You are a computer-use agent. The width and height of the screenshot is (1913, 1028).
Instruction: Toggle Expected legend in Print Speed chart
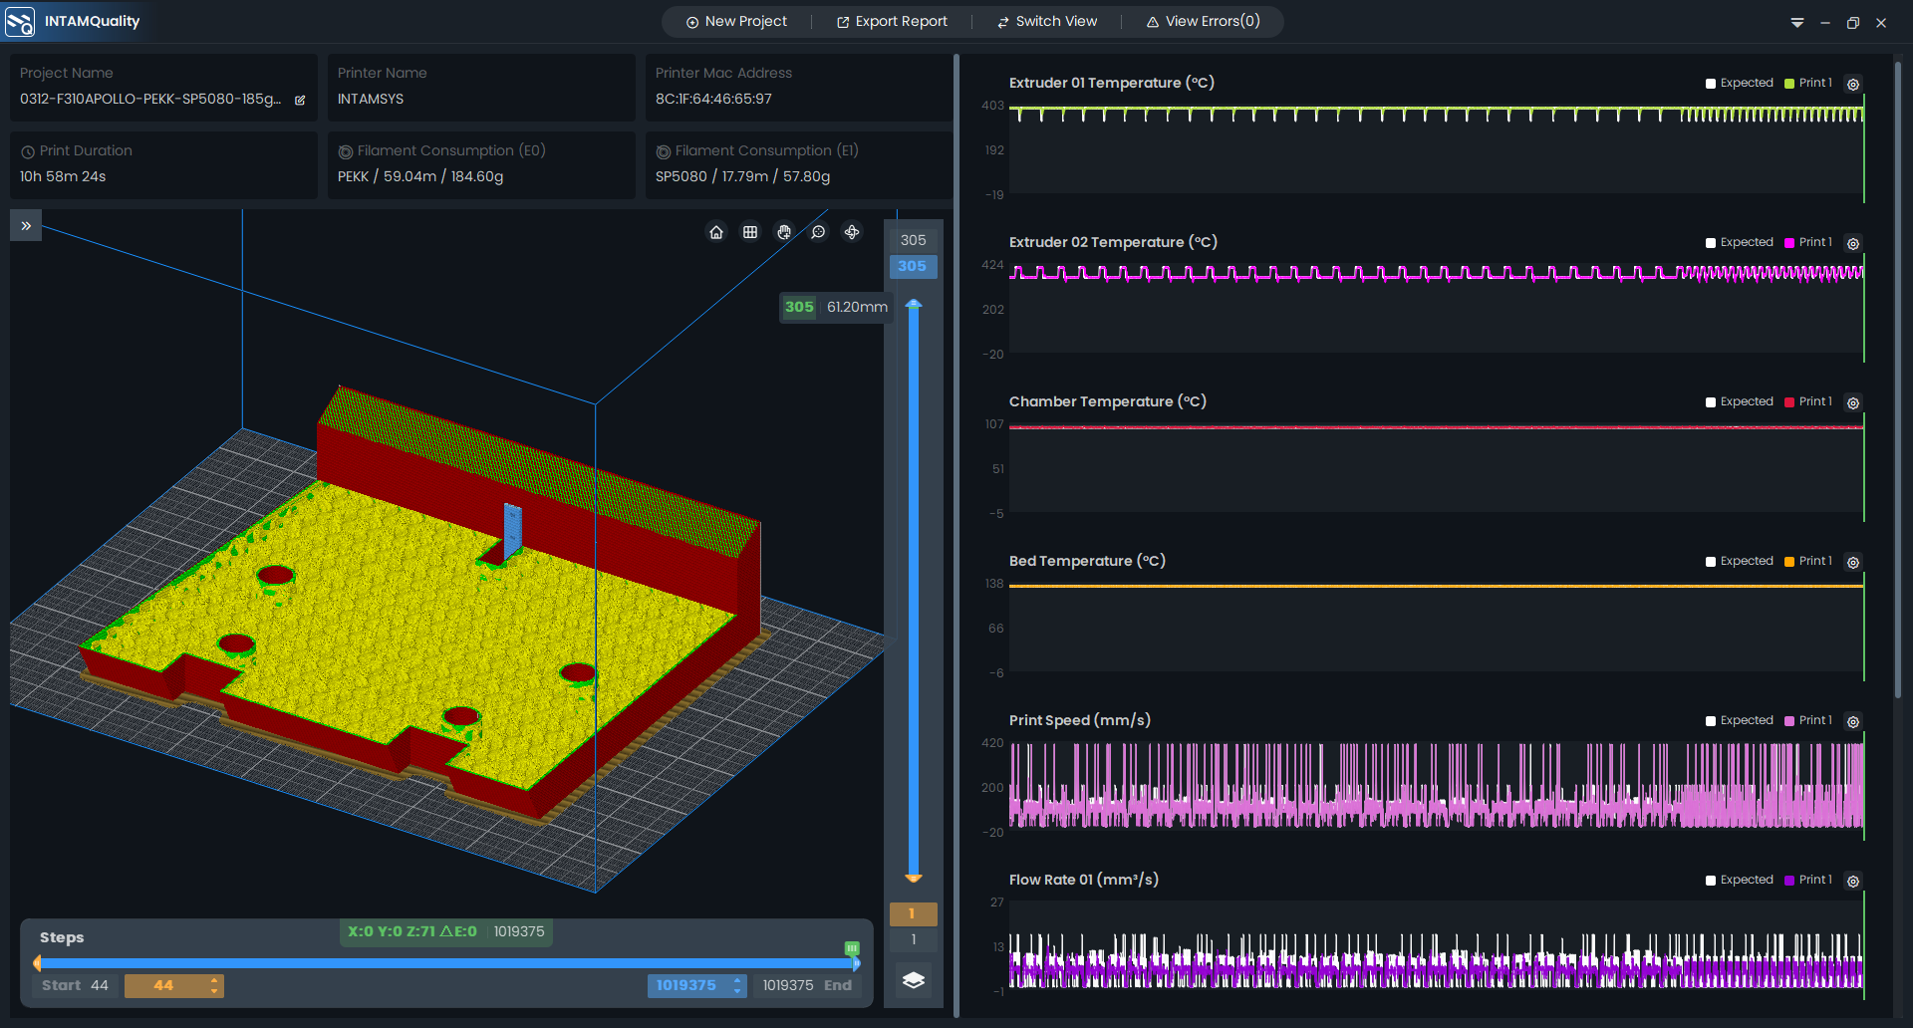tap(1740, 720)
